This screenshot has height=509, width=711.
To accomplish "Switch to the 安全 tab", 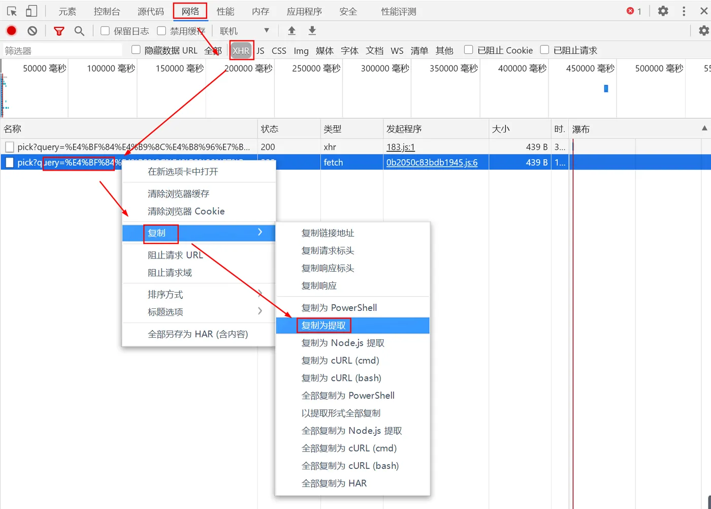I will click(x=348, y=11).
